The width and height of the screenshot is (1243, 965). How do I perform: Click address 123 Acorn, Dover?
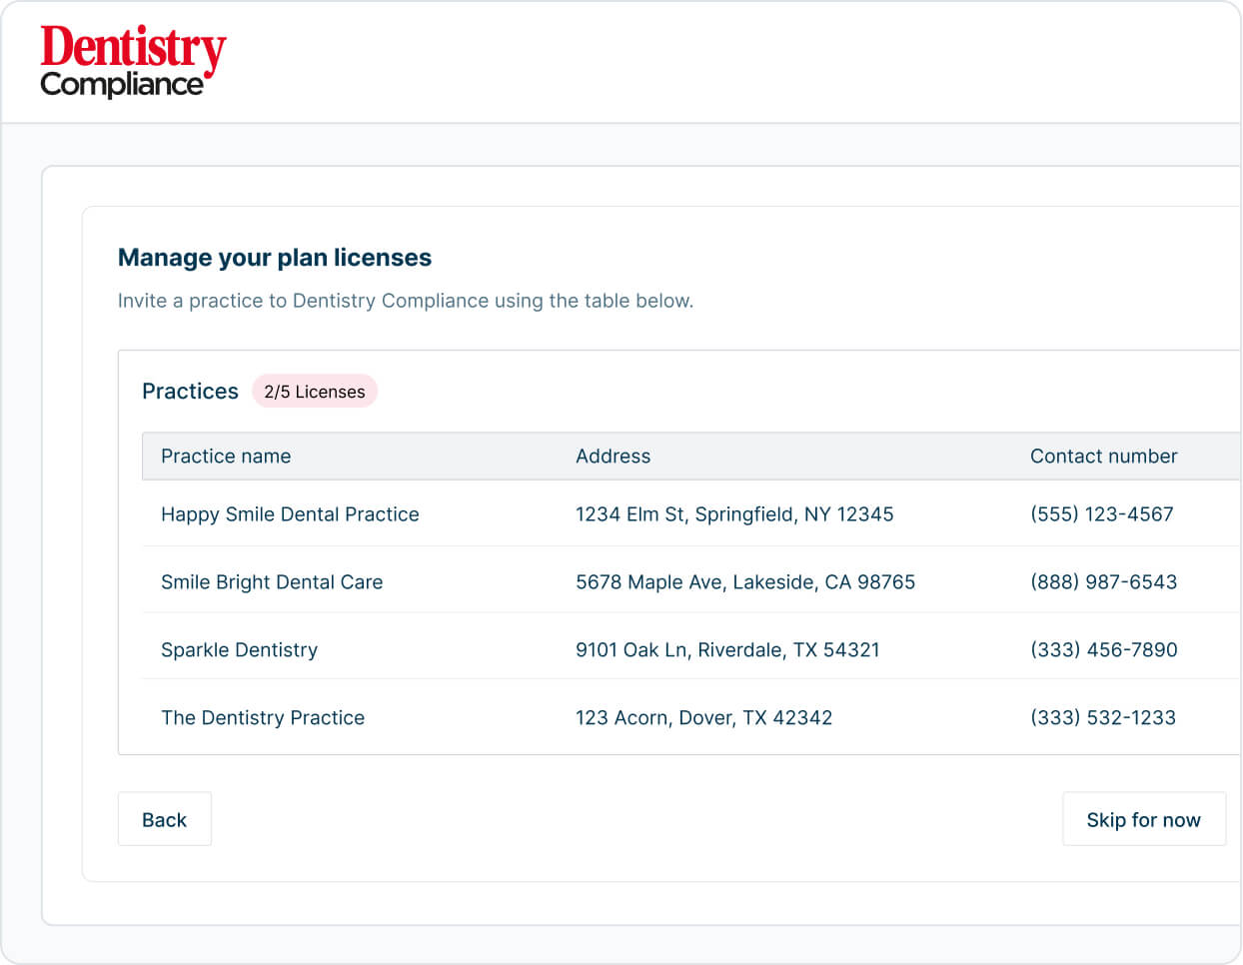[x=703, y=718]
